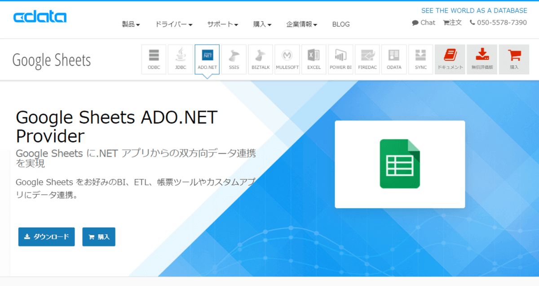Open the ODBC driver page
The width and height of the screenshot is (539, 286).
point(154,59)
